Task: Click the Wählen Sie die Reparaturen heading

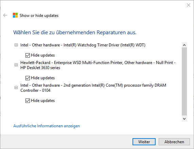Action: tap(75, 33)
